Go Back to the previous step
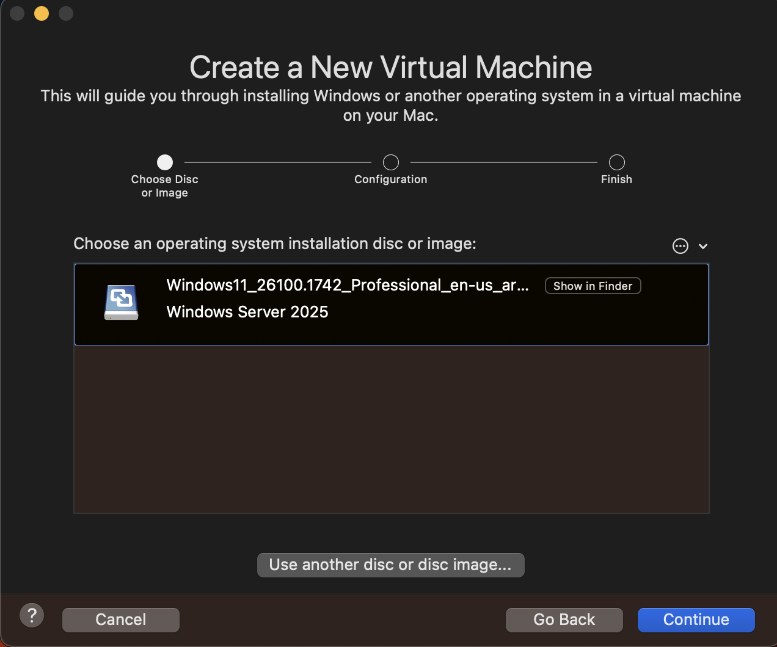 pyautogui.click(x=564, y=620)
